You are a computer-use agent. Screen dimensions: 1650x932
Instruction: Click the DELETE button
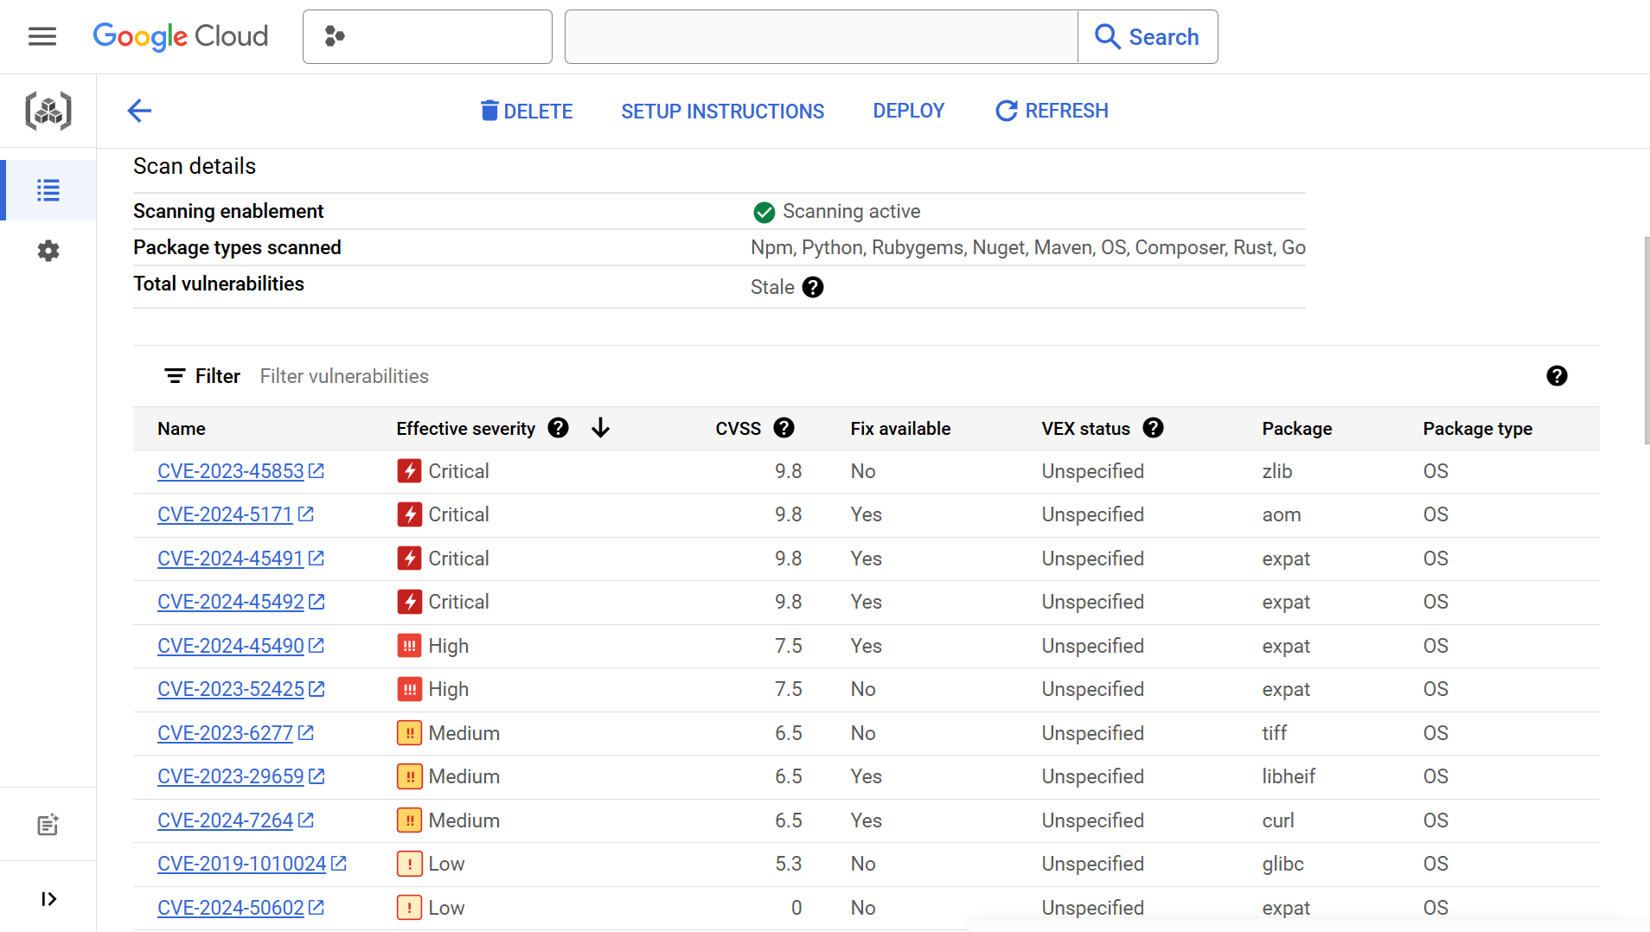click(527, 111)
